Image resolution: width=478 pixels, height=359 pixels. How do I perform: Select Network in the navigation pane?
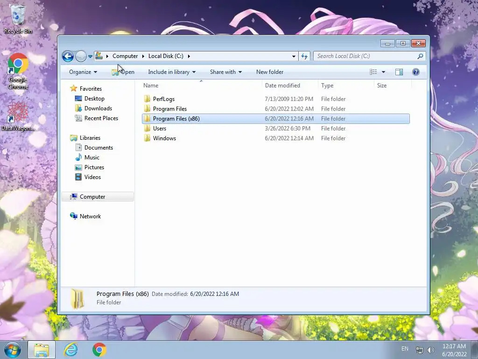pos(90,216)
